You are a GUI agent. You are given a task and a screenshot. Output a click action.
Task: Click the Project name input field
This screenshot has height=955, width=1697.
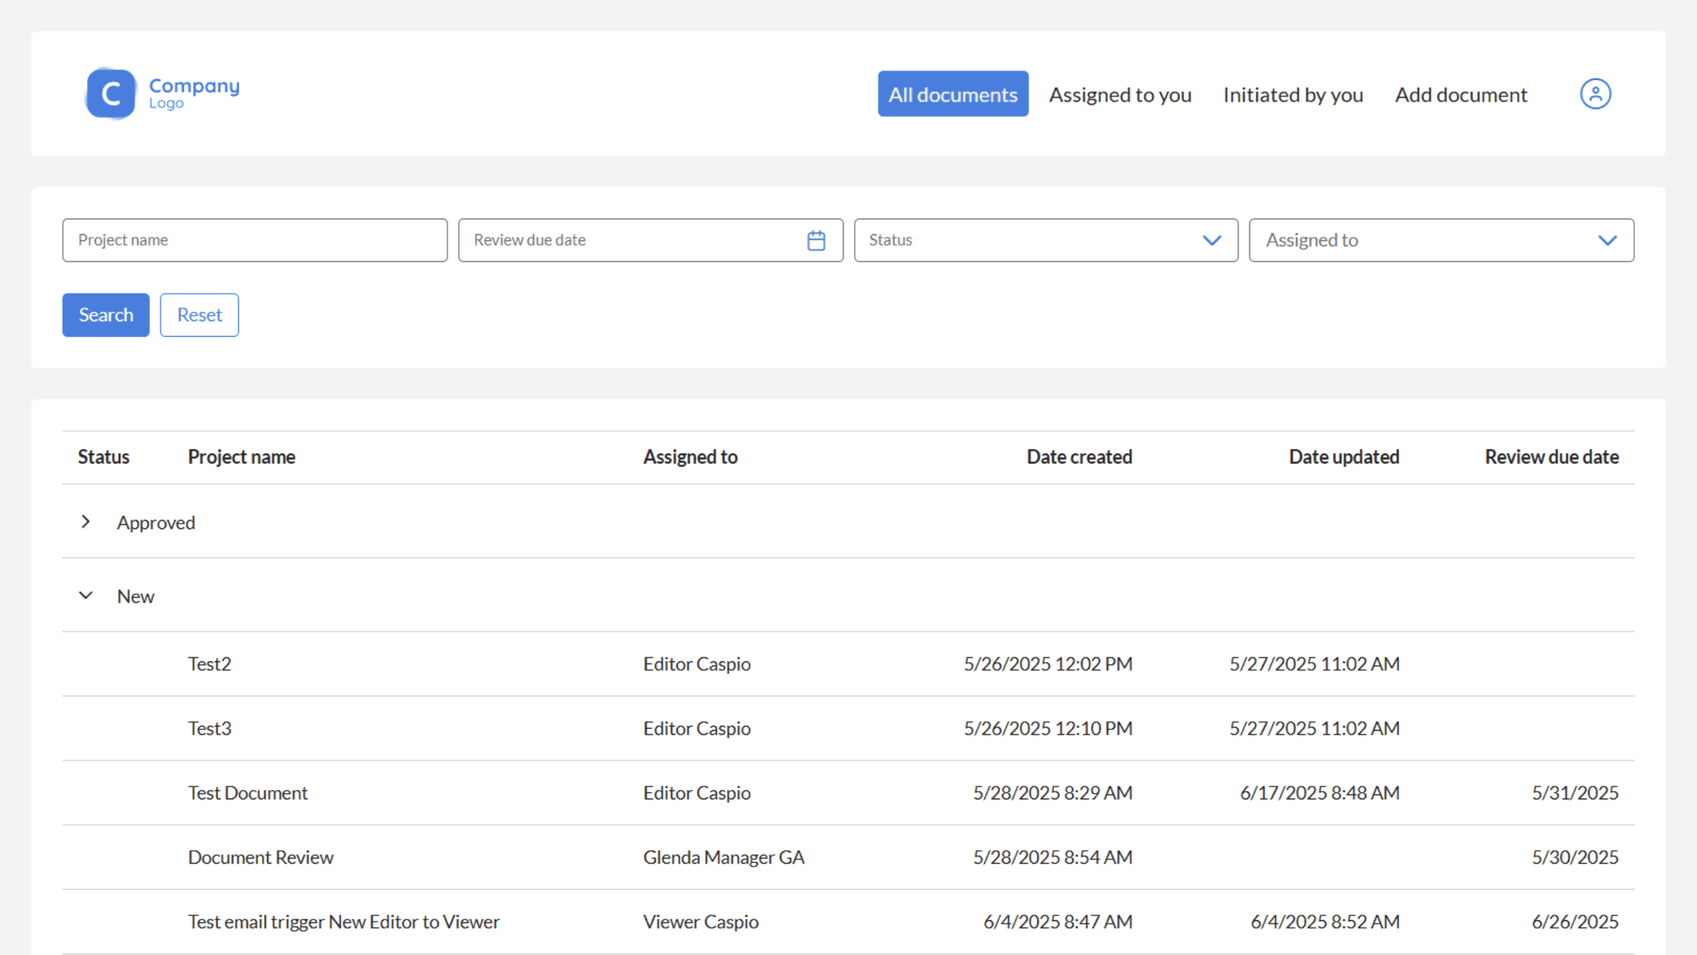click(x=254, y=240)
